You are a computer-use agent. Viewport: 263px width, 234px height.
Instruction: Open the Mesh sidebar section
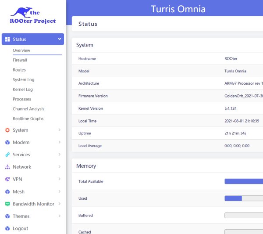click(x=18, y=191)
